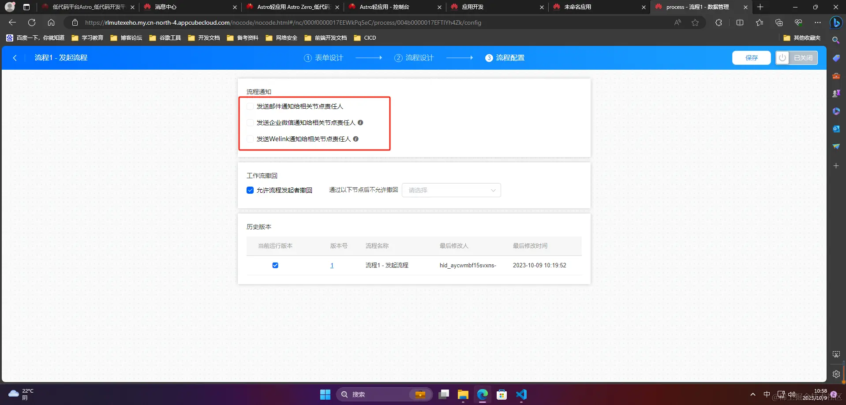
Task: Open version number 1 link
Action: (x=332, y=265)
